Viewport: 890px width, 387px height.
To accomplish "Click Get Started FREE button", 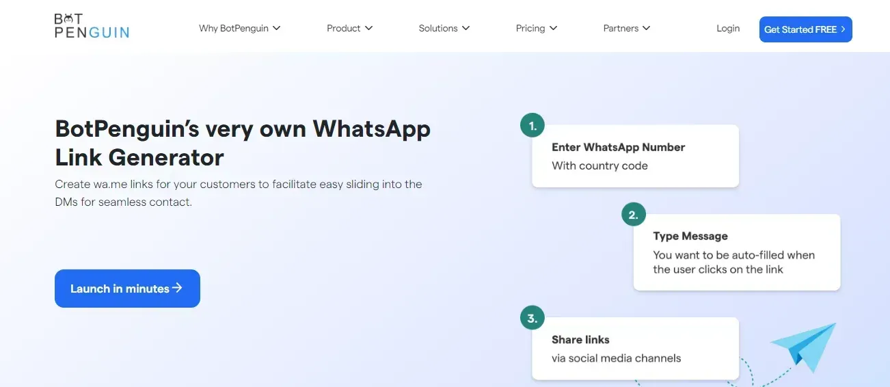I will click(805, 29).
